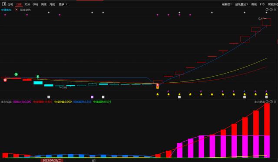
Task: Open the F10 company info
Action: coord(262,4)
